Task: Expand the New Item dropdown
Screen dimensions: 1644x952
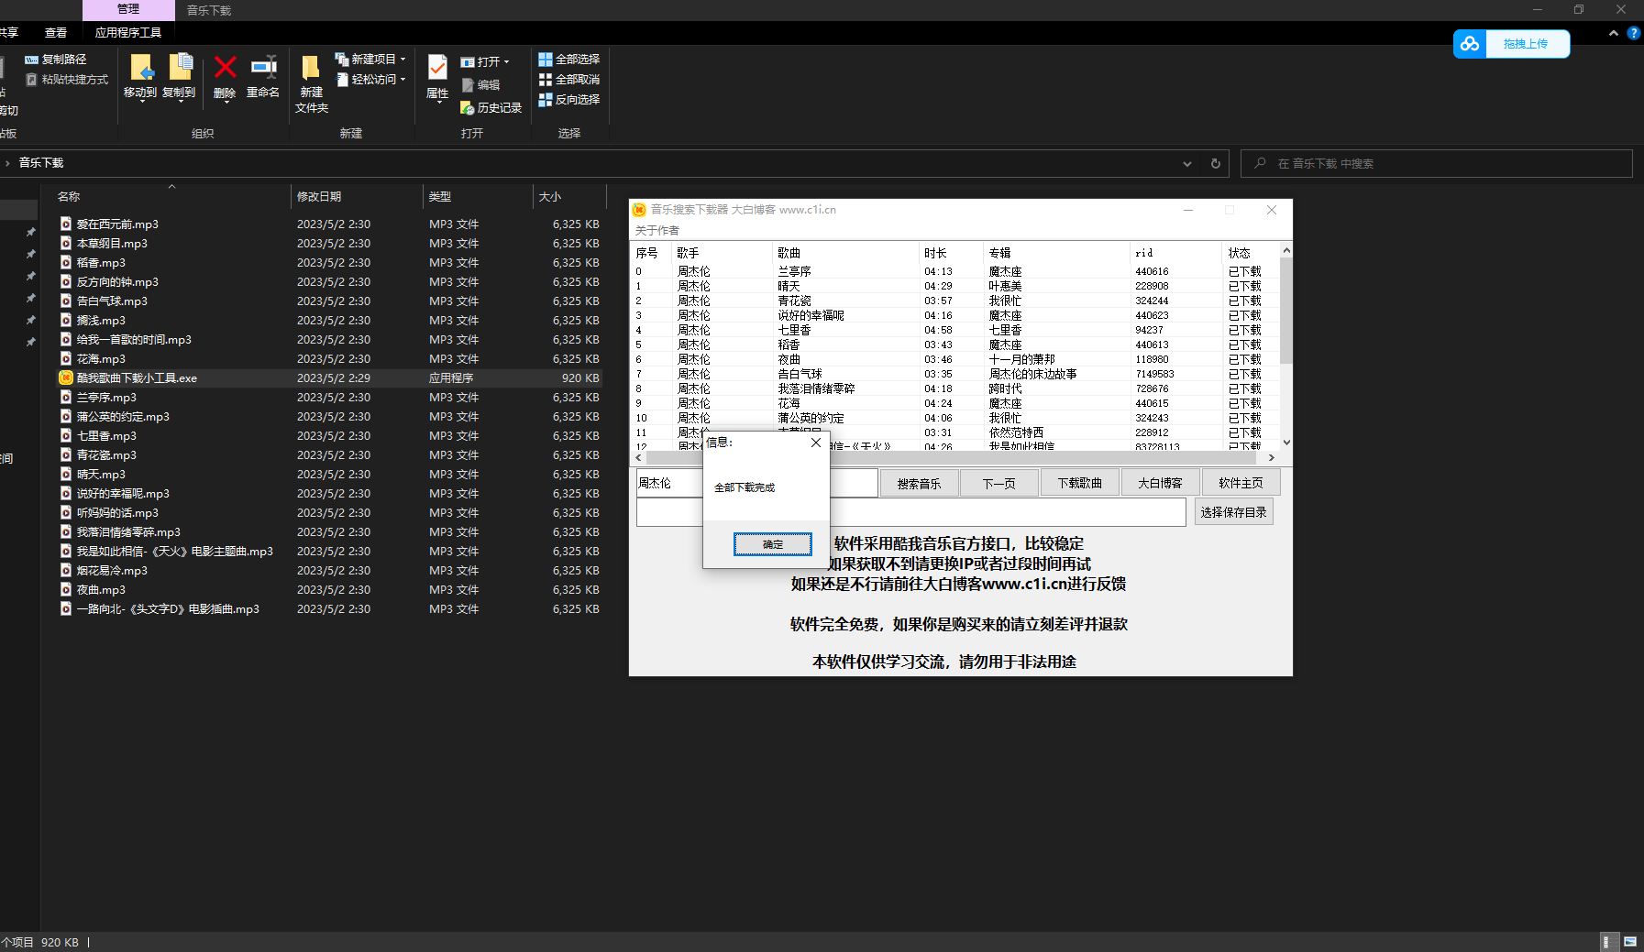Action: [x=403, y=60]
